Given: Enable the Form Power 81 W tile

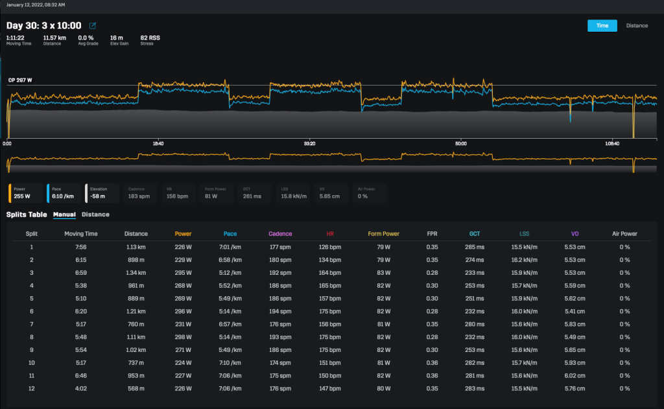Looking at the screenshot, I should tap(216, 193).
